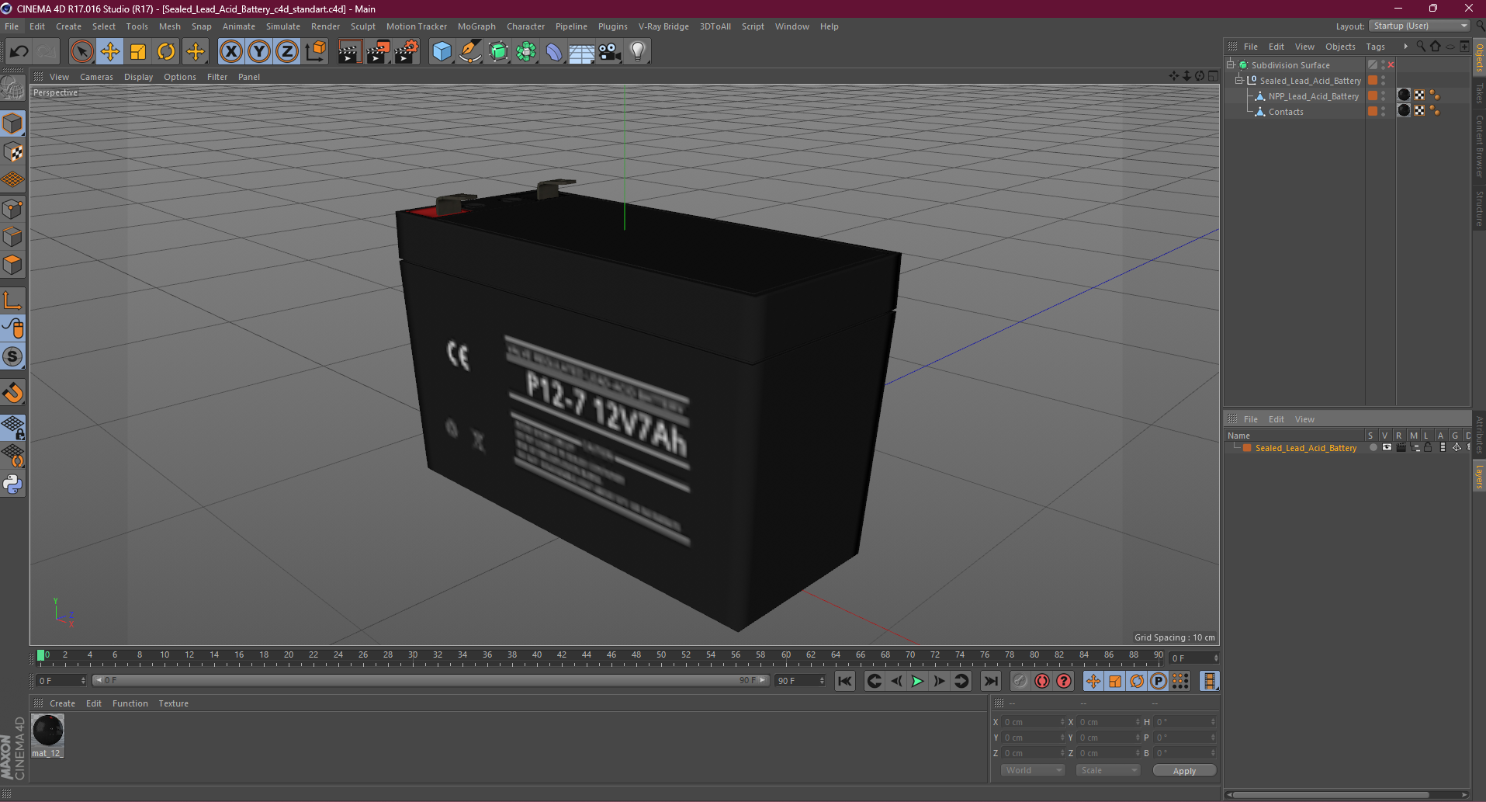Screen dimensions: 1486x802
Task: Open the Array modeling objects icon
Action: pyautogui.click(x=526, y=52)
